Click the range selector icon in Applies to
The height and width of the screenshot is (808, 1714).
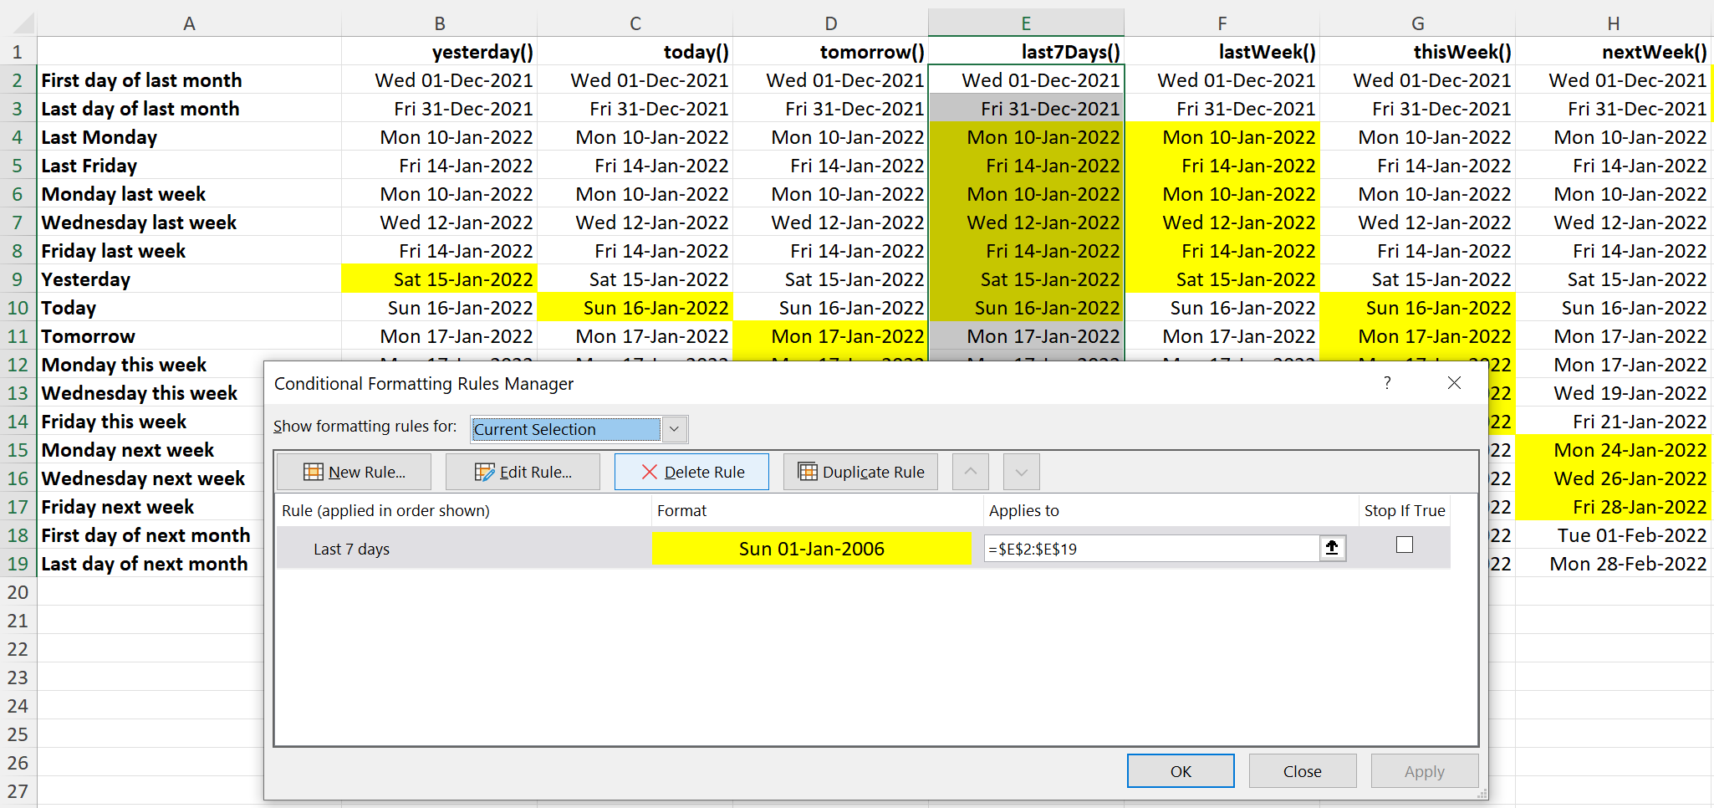click(x=1332, y=548)
